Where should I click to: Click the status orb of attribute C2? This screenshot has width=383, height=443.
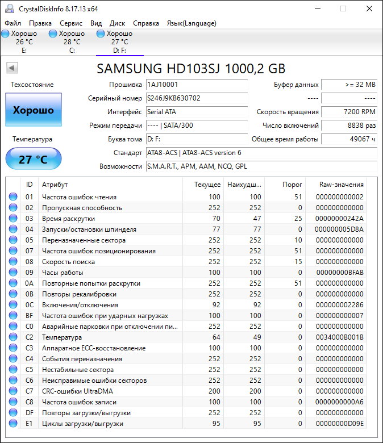13,337
